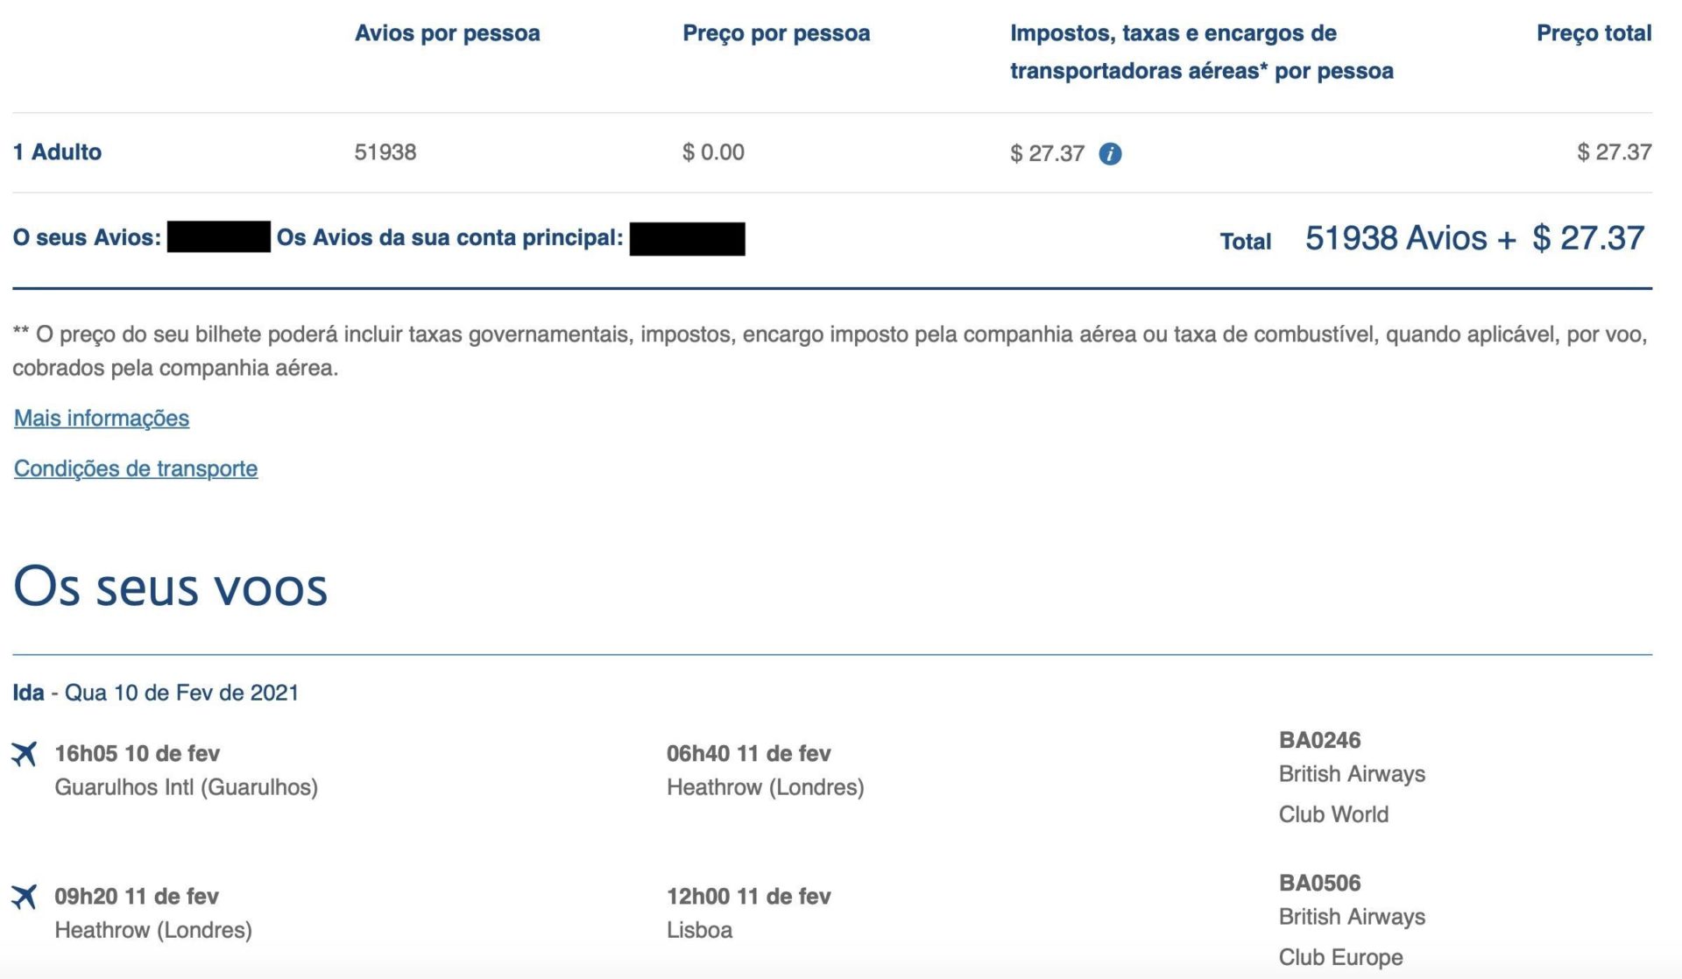1682x979 pixels.
Task: Click the Guarulhos Intl departure airport text
Action: tap(186, 787)
